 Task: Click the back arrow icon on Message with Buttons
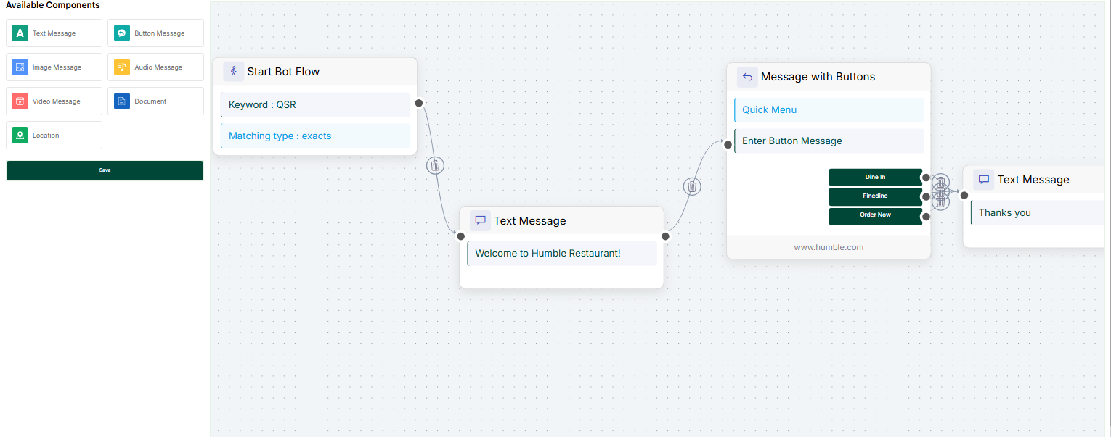click(747, 77)
